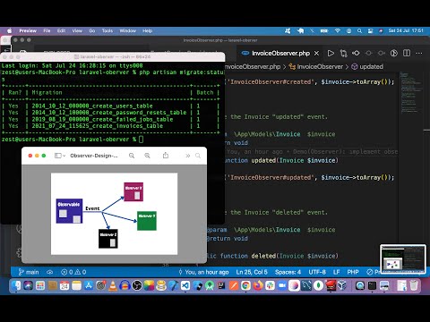
Task: Share the Observer-Design image from Preview
Action: pos(166,156)
